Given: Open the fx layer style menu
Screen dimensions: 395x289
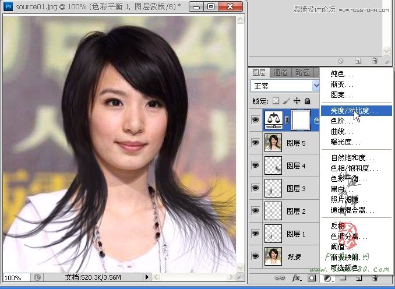Looking at the screenshot, I should (297, 278).
